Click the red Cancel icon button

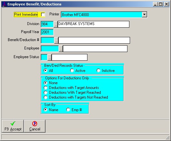(35, 126)
